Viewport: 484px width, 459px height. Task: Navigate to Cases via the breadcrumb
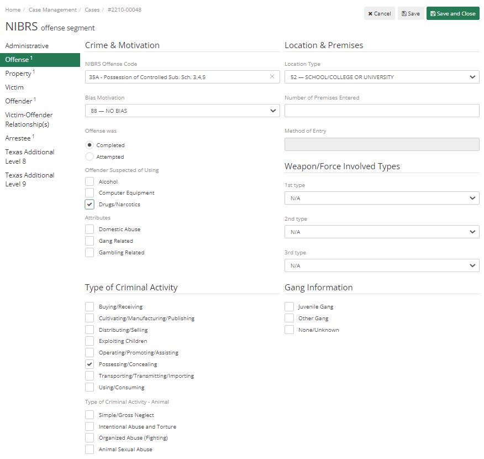(92, 9)
